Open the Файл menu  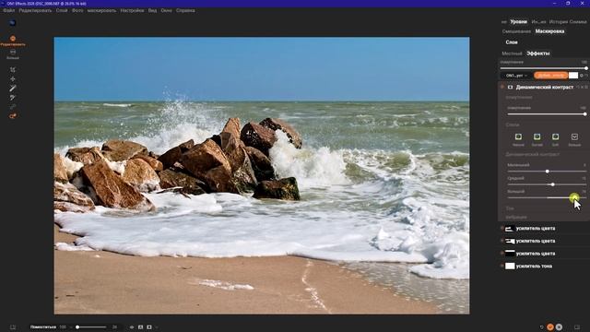point(8,10)
